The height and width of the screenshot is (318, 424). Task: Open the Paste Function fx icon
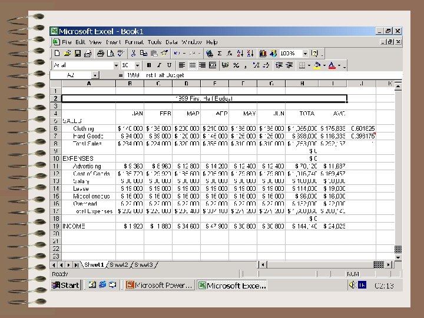[x=230, y=53]
